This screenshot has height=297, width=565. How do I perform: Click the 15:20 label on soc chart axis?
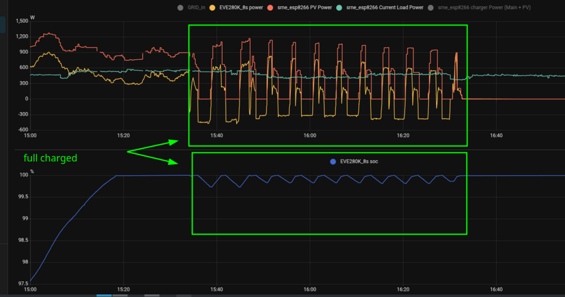tap(123, 290)
